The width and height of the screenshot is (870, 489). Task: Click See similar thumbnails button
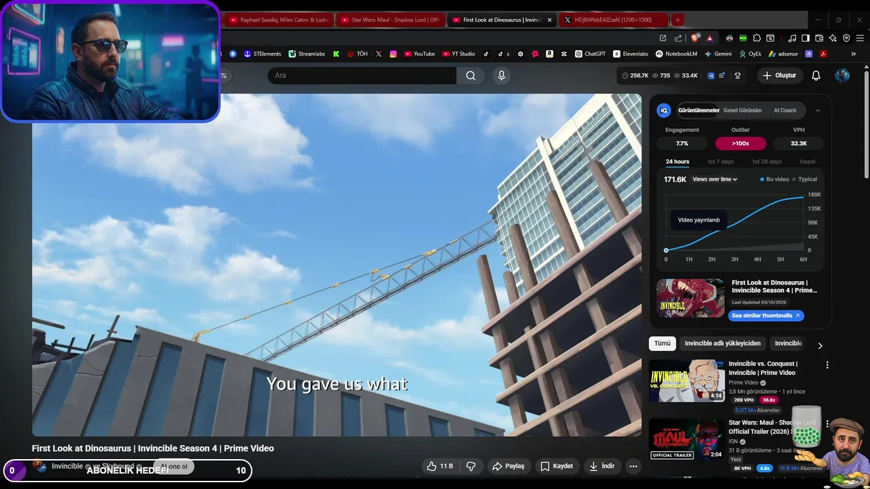point(766,315)
